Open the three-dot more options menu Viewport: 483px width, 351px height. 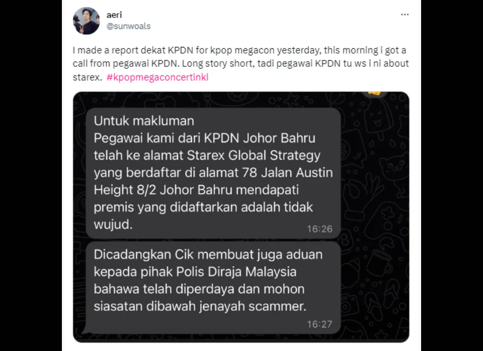404,14
